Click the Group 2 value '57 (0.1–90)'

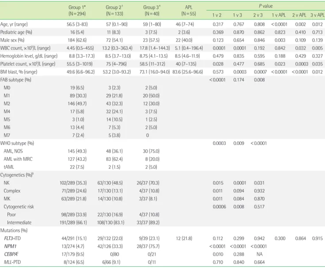tap(117, 24)
